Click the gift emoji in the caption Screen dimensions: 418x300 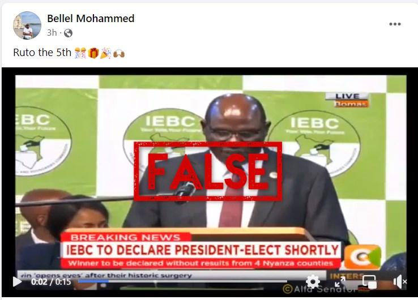click(x=93, y=53)
